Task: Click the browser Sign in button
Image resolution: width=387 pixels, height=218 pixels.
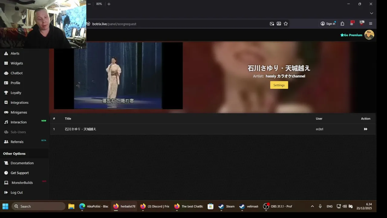Action: [328, 24]
